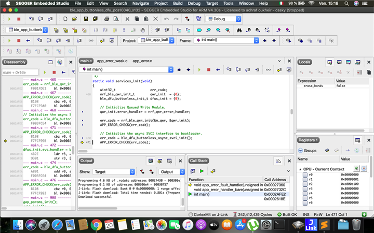374x233 pixels.
Task: Toggle the r6 register checkbox
Action: pyautogui.click(x=305, y=203)
